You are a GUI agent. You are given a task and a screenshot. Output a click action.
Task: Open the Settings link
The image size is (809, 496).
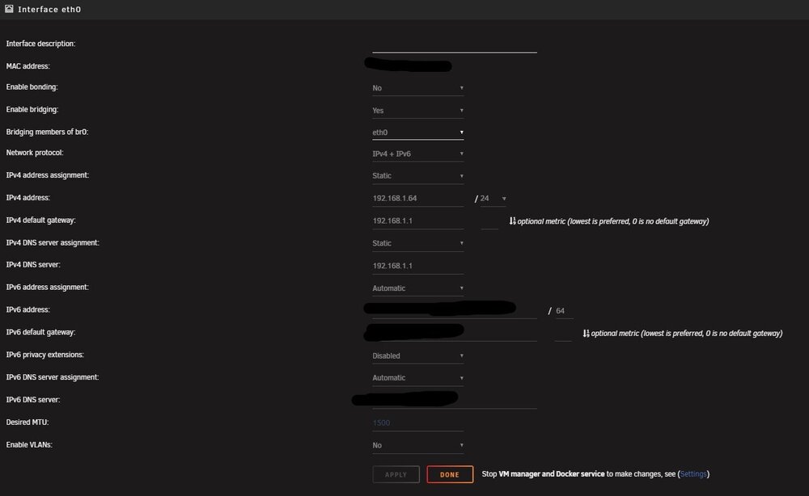(693, 474)
